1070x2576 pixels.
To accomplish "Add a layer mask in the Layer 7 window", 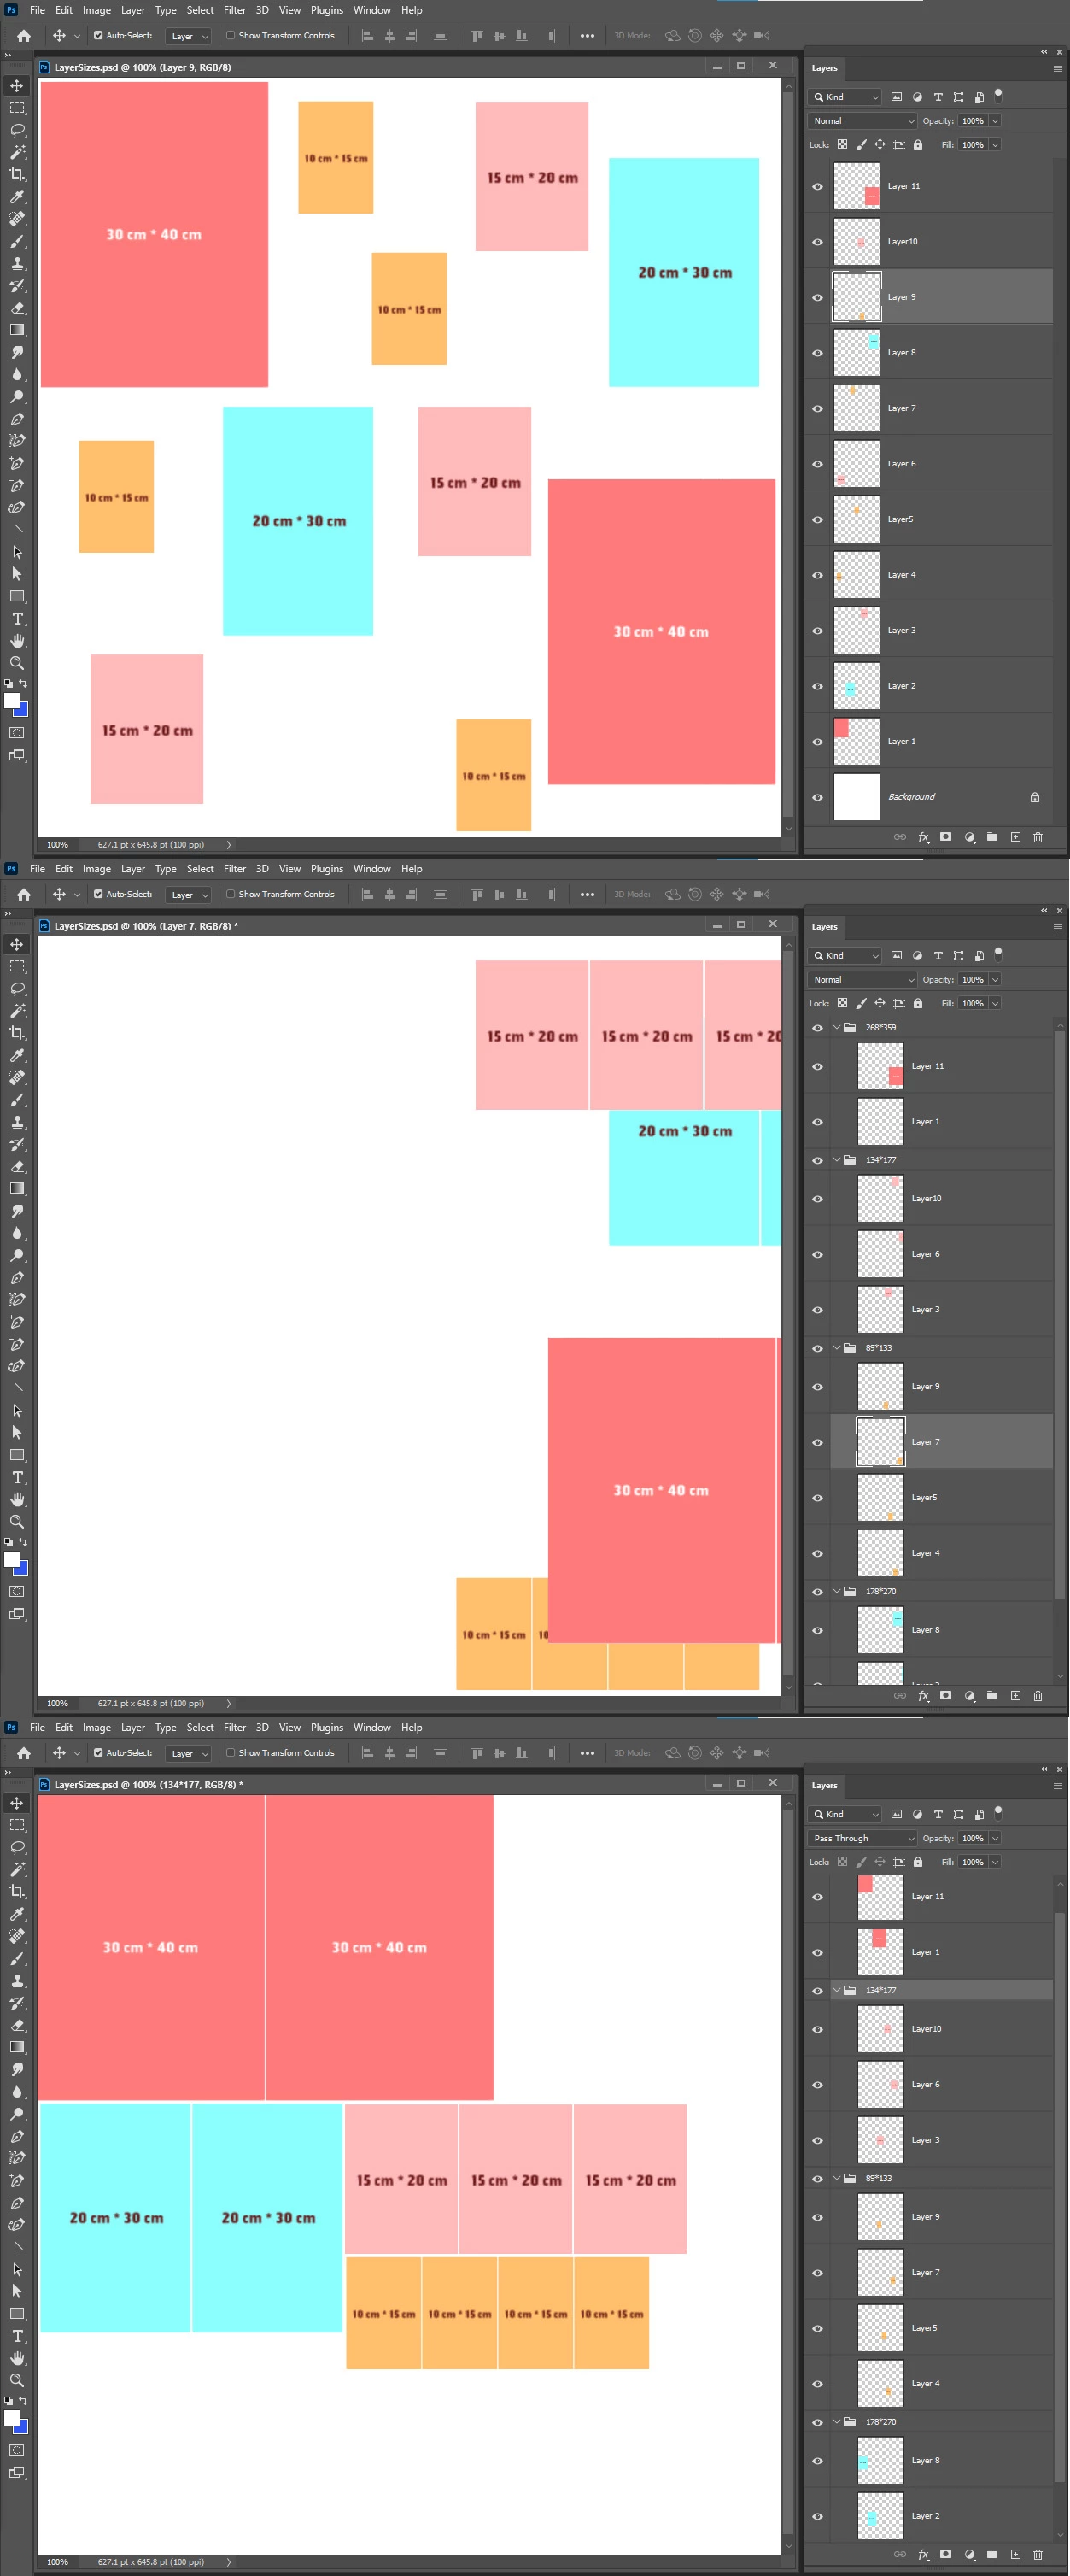I will (945, 1695).
